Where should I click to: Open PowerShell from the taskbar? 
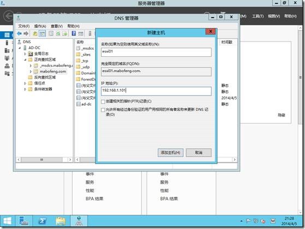point(42,221)
